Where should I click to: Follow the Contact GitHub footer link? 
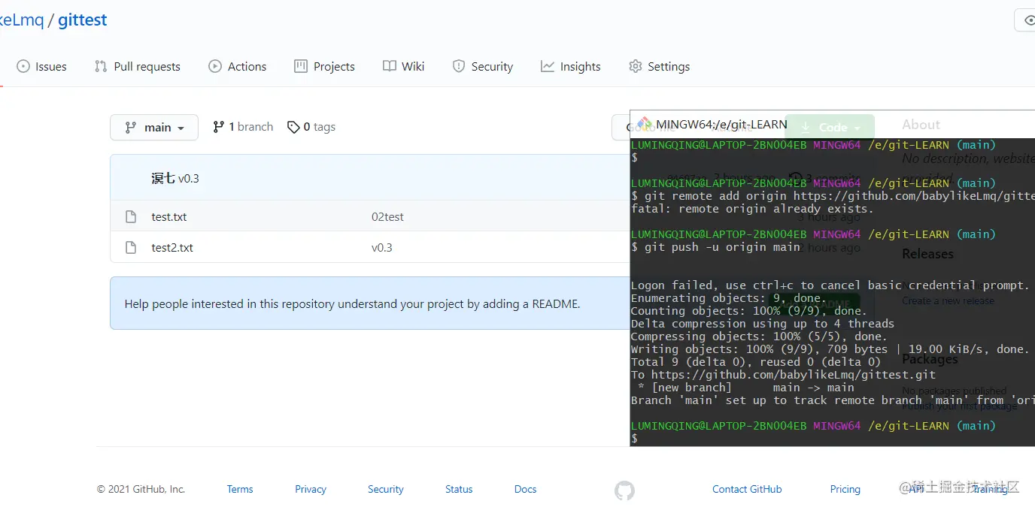pyautogui.click(x=747, y=489)
